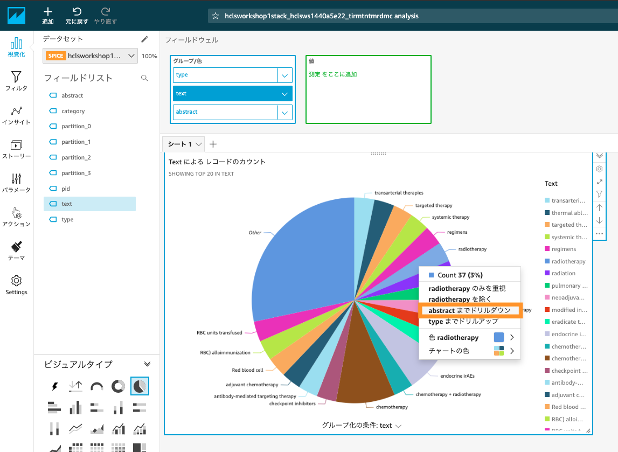Select the partition_1 field
The width and height of the screenshot is (618, 452).
tap(89, 142)
